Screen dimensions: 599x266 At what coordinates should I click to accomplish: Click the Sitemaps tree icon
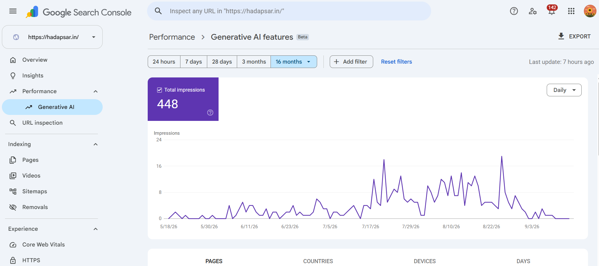(13, 191)
